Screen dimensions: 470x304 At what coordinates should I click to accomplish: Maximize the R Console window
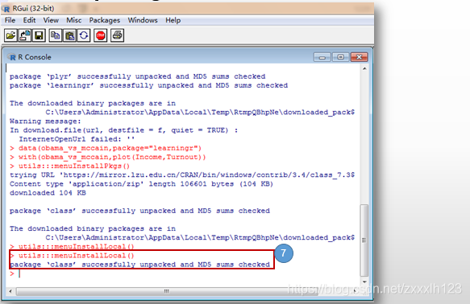[340, 57]
